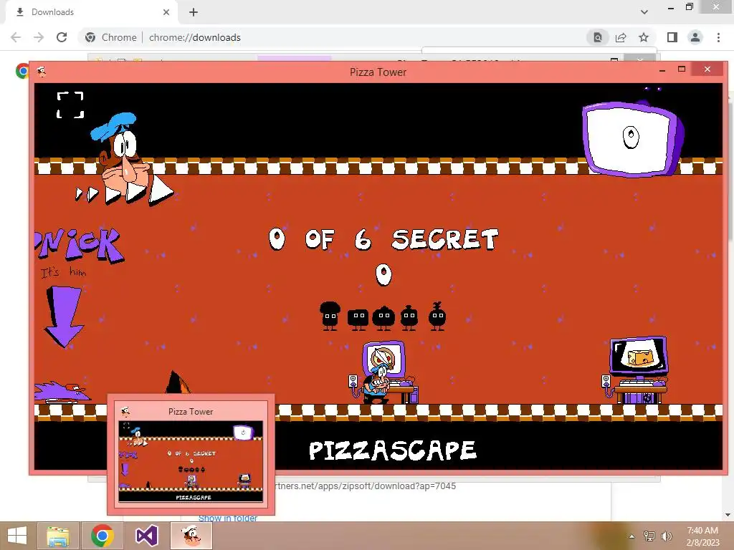Click the Pizza Tower window title icon

[x=41, y=72]
